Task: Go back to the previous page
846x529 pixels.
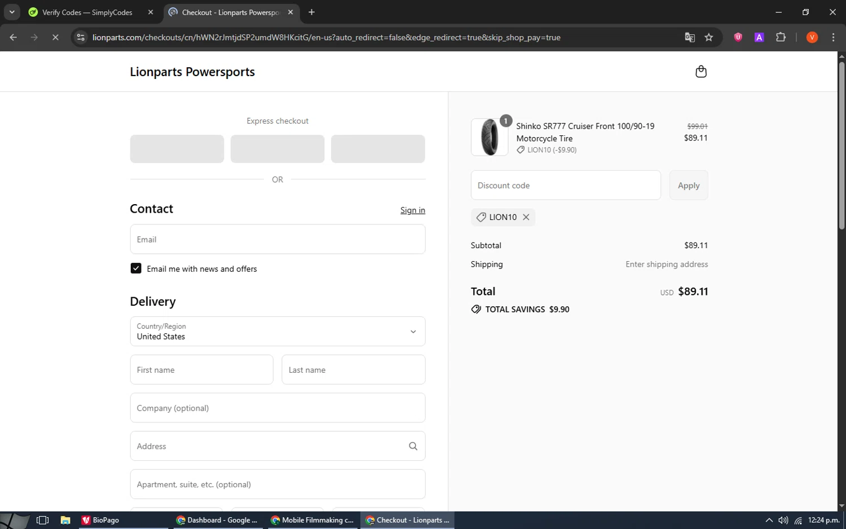Action: tap(13, 37)
